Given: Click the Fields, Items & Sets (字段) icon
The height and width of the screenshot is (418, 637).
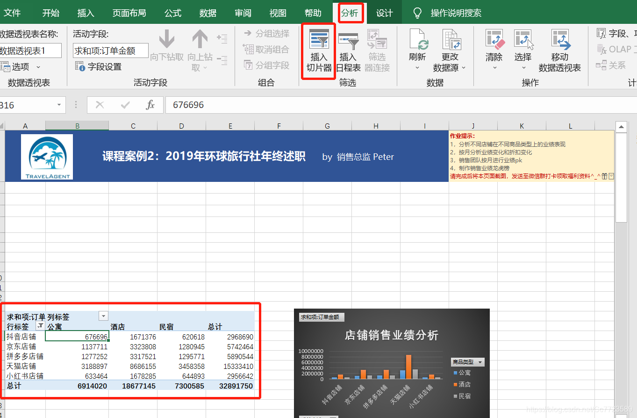Looking at the screenshot, I should point(602,33).
